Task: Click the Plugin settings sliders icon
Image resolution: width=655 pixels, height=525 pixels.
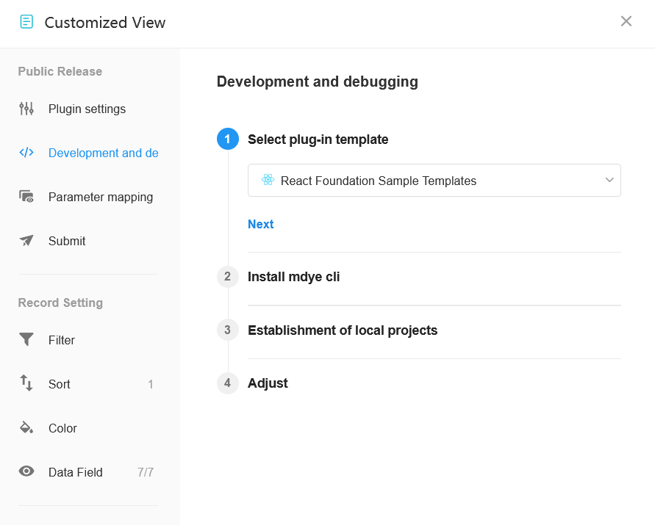Action: pos(26,109)
